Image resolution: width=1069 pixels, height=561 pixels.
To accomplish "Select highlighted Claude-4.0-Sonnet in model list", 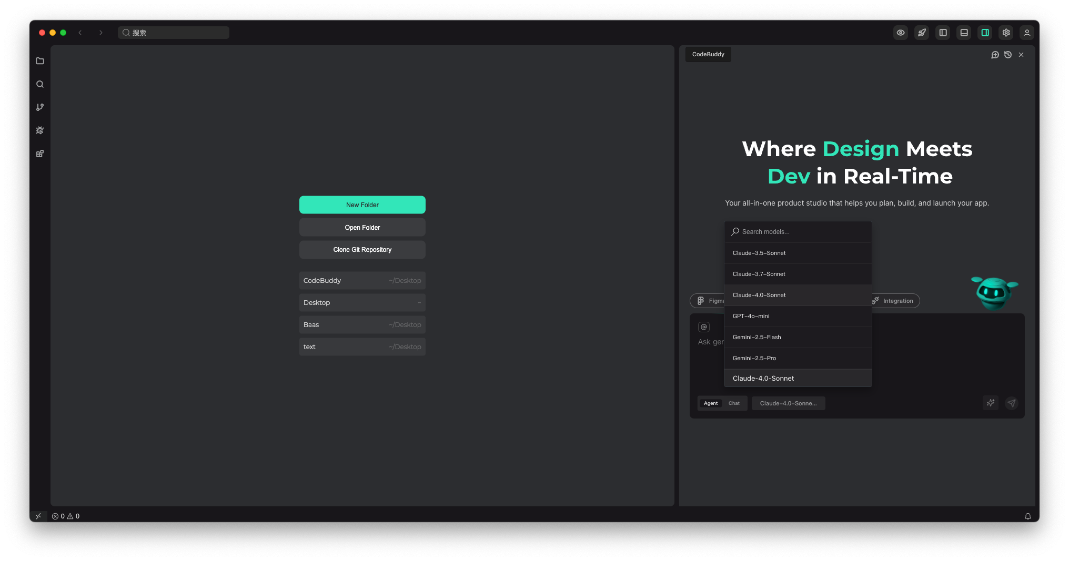I will (798, 295).
